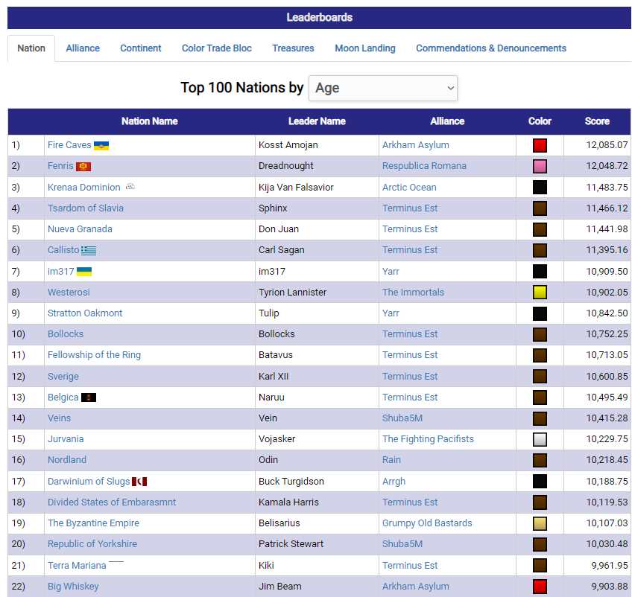Open the Rain alliance link
The width and height of the screenshot is (632, 597).
(391, 460)
